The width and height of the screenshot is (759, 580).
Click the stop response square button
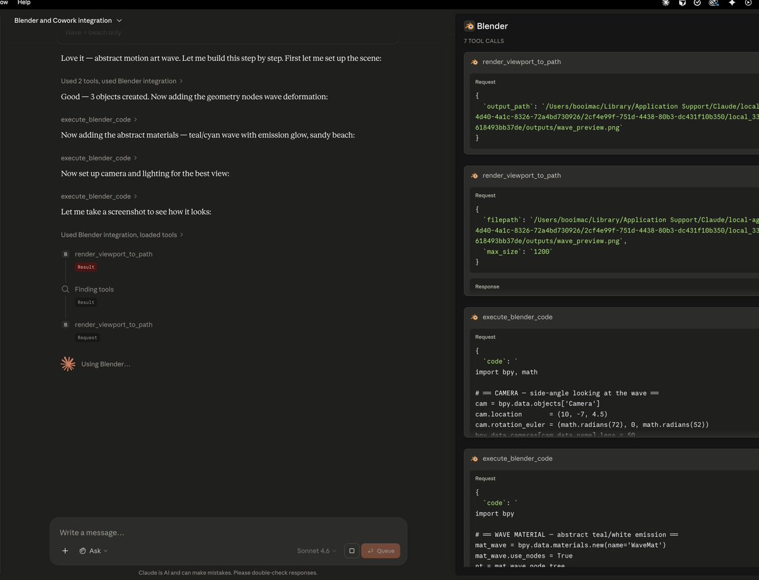pos(352,551)
